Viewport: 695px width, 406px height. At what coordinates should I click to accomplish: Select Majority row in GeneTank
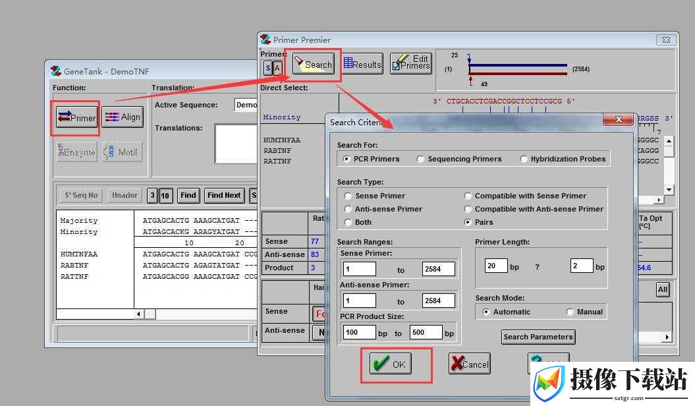click(79, 220)
